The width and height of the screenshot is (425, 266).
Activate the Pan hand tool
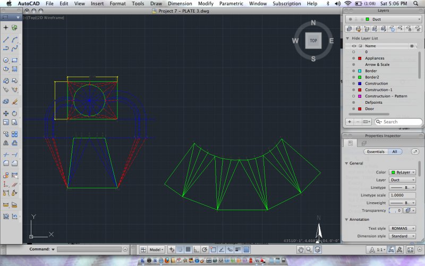(300, 250)
